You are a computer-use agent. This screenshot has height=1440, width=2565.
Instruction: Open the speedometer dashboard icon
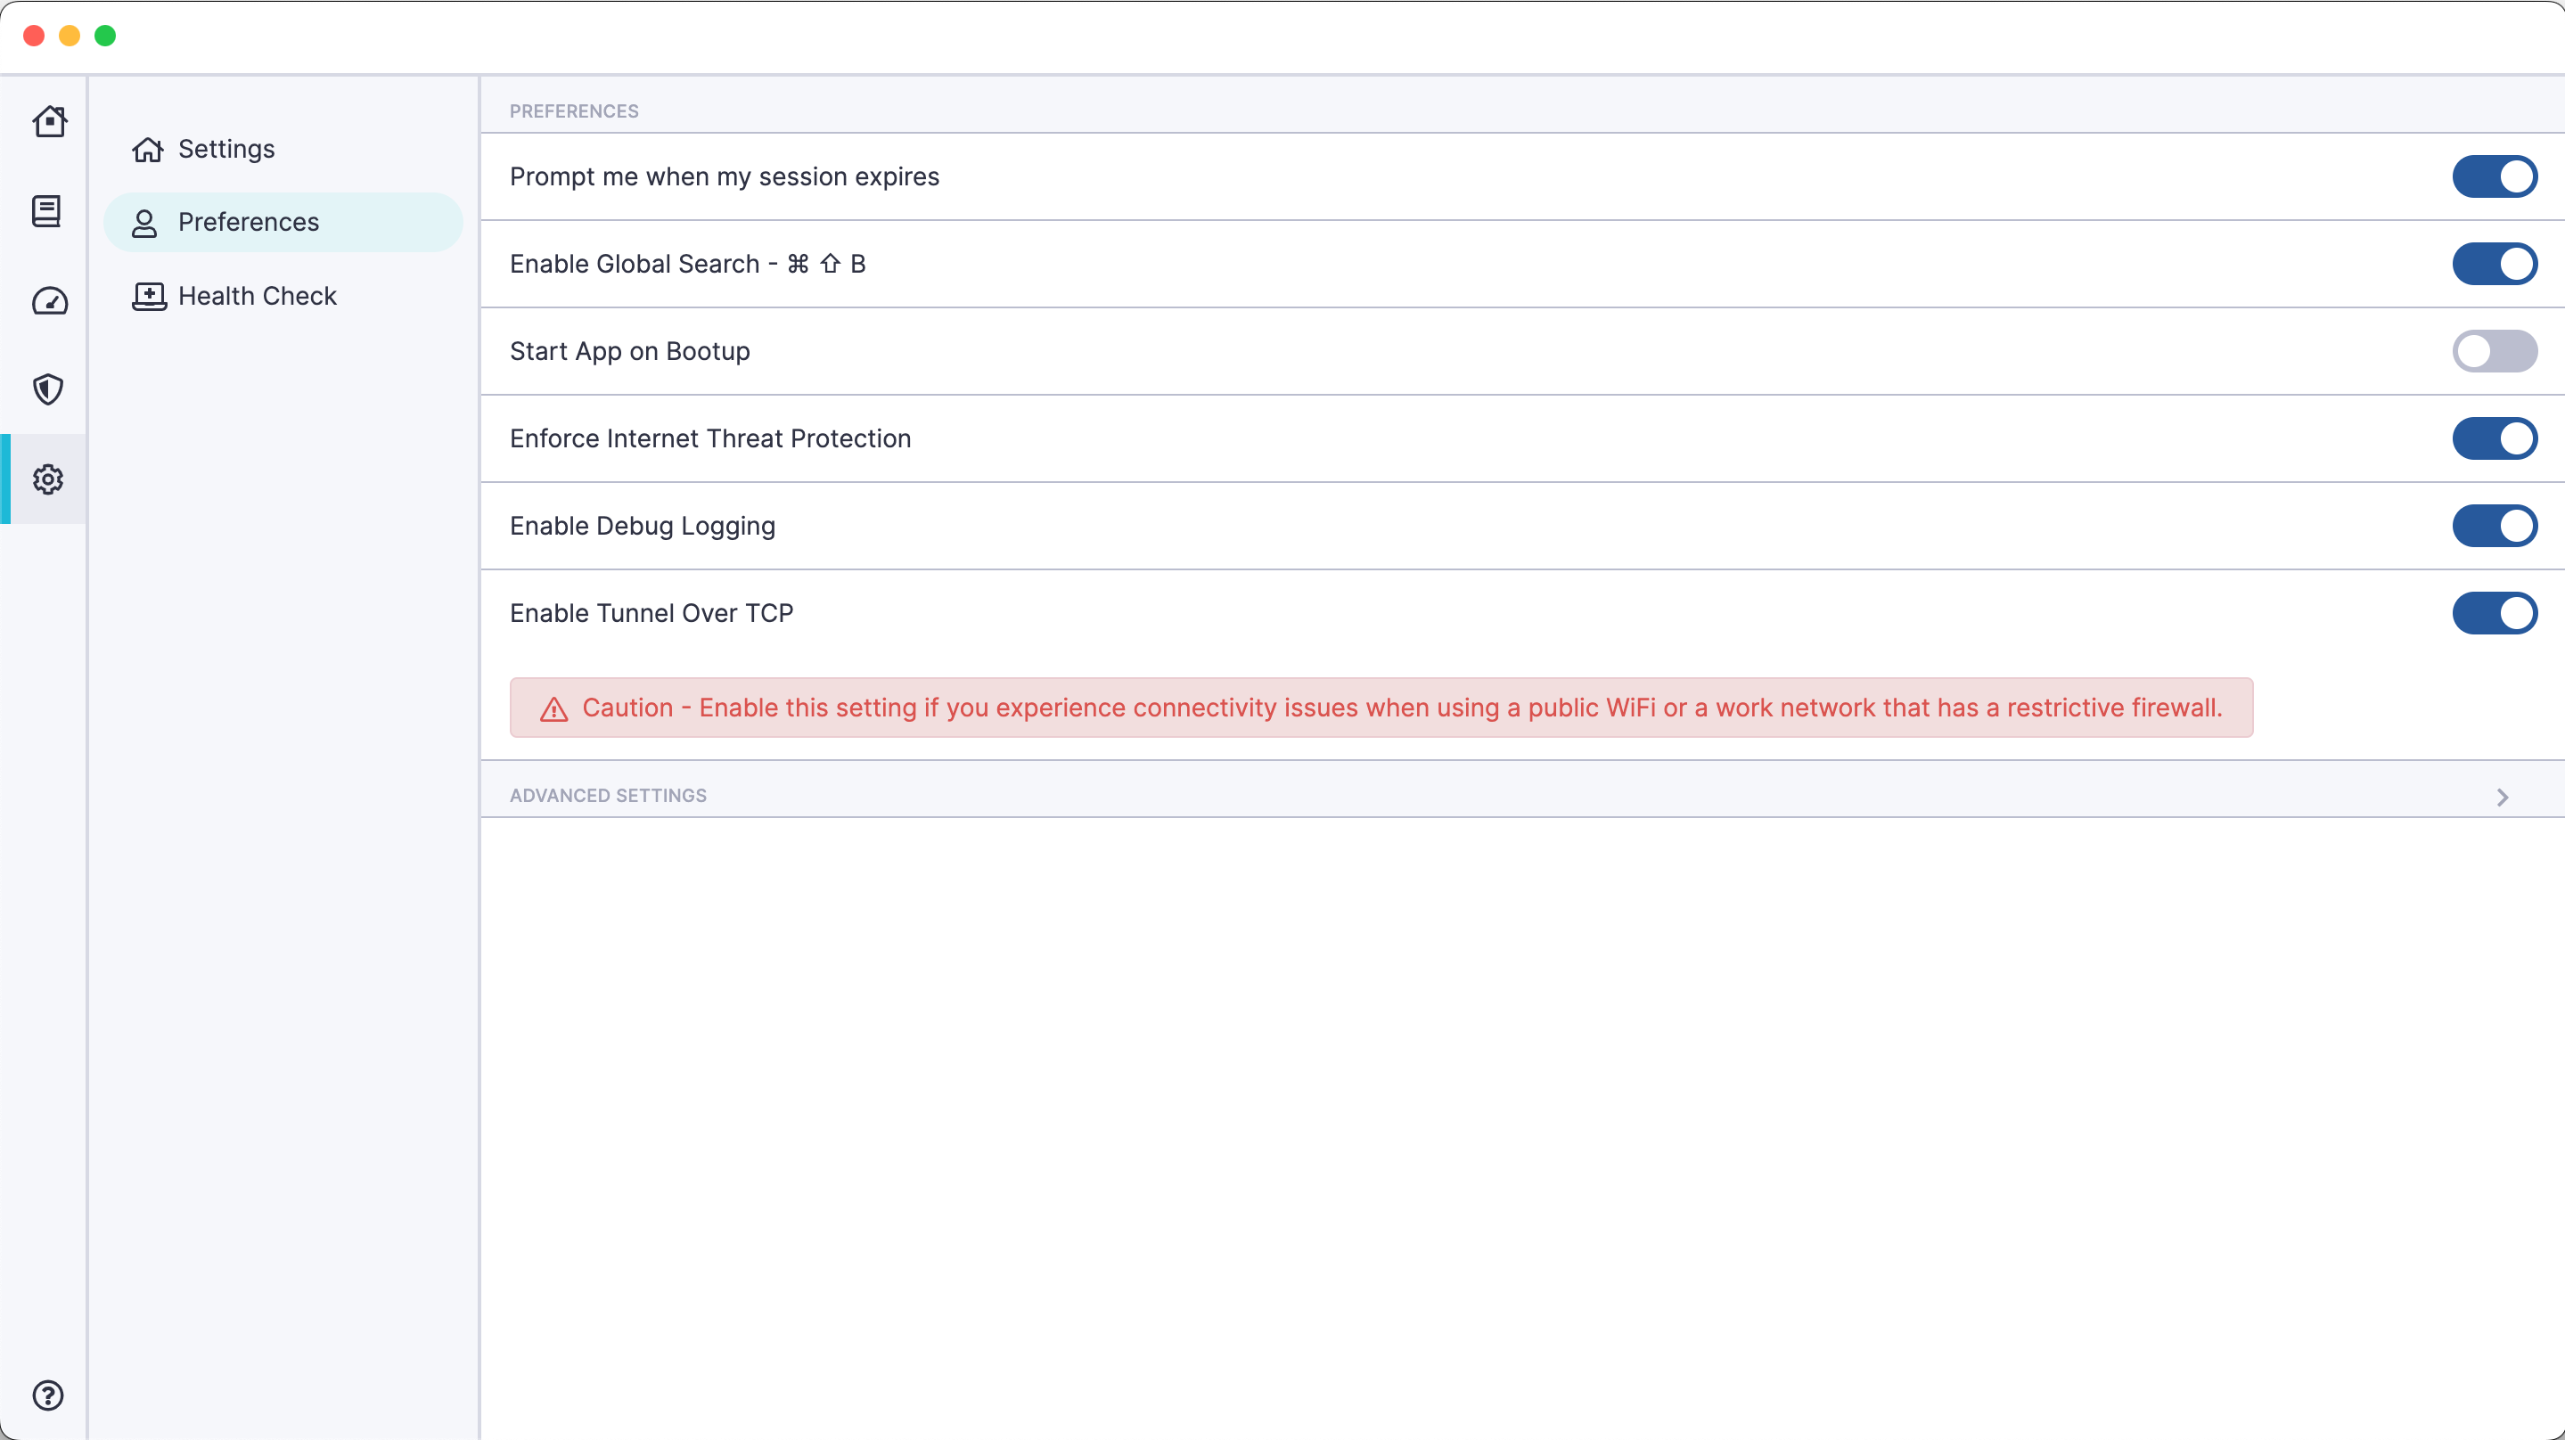[49, 301]
